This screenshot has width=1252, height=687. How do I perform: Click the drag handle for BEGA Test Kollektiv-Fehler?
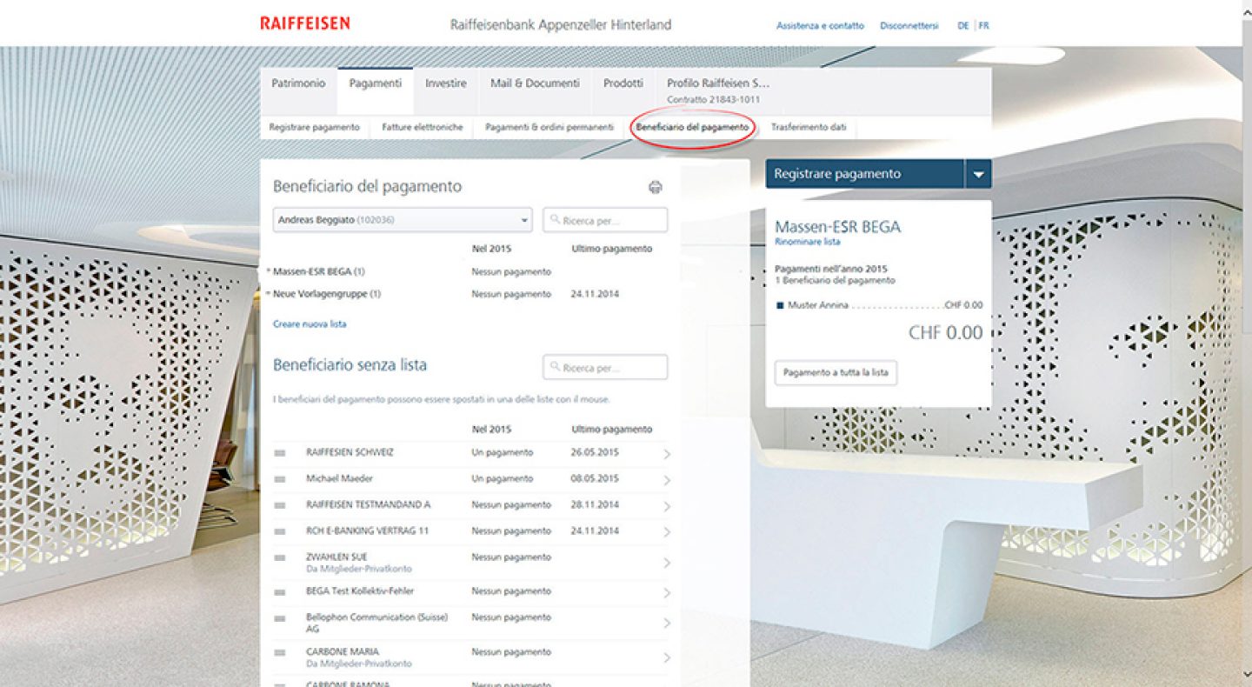point(280,592)
